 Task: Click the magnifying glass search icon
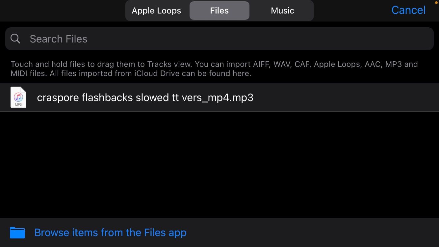(15, 39)
